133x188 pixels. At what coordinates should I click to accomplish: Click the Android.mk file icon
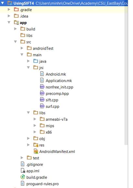click(42, 74)
